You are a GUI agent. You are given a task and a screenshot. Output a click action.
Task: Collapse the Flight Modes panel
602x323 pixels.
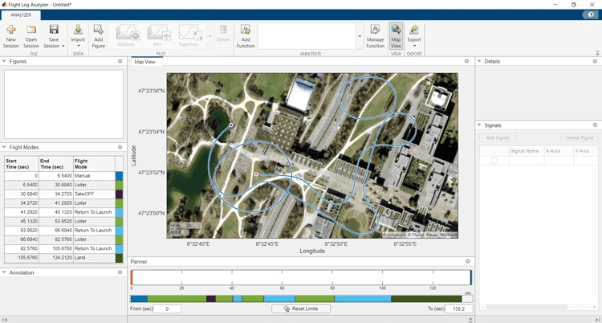(5, 148)
